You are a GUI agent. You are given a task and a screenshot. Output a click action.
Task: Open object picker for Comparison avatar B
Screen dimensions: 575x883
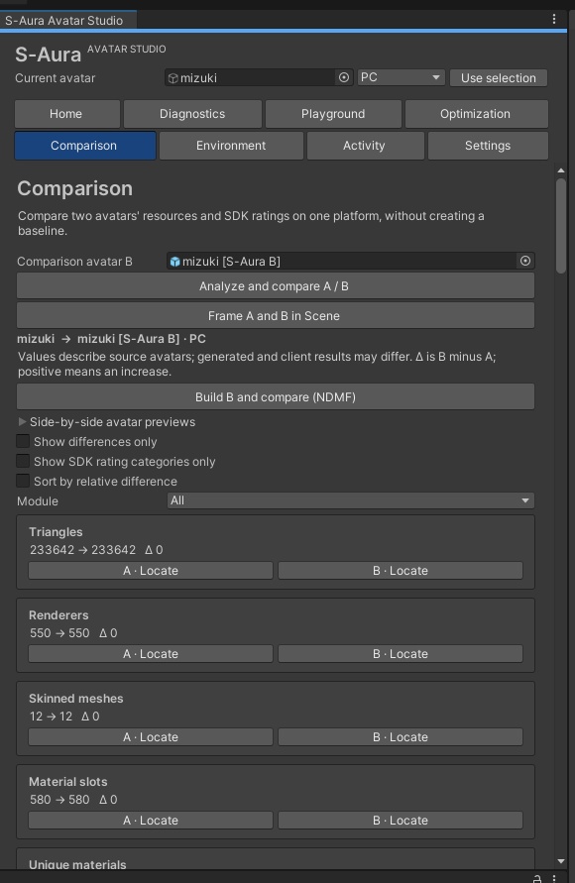[525, 261]
